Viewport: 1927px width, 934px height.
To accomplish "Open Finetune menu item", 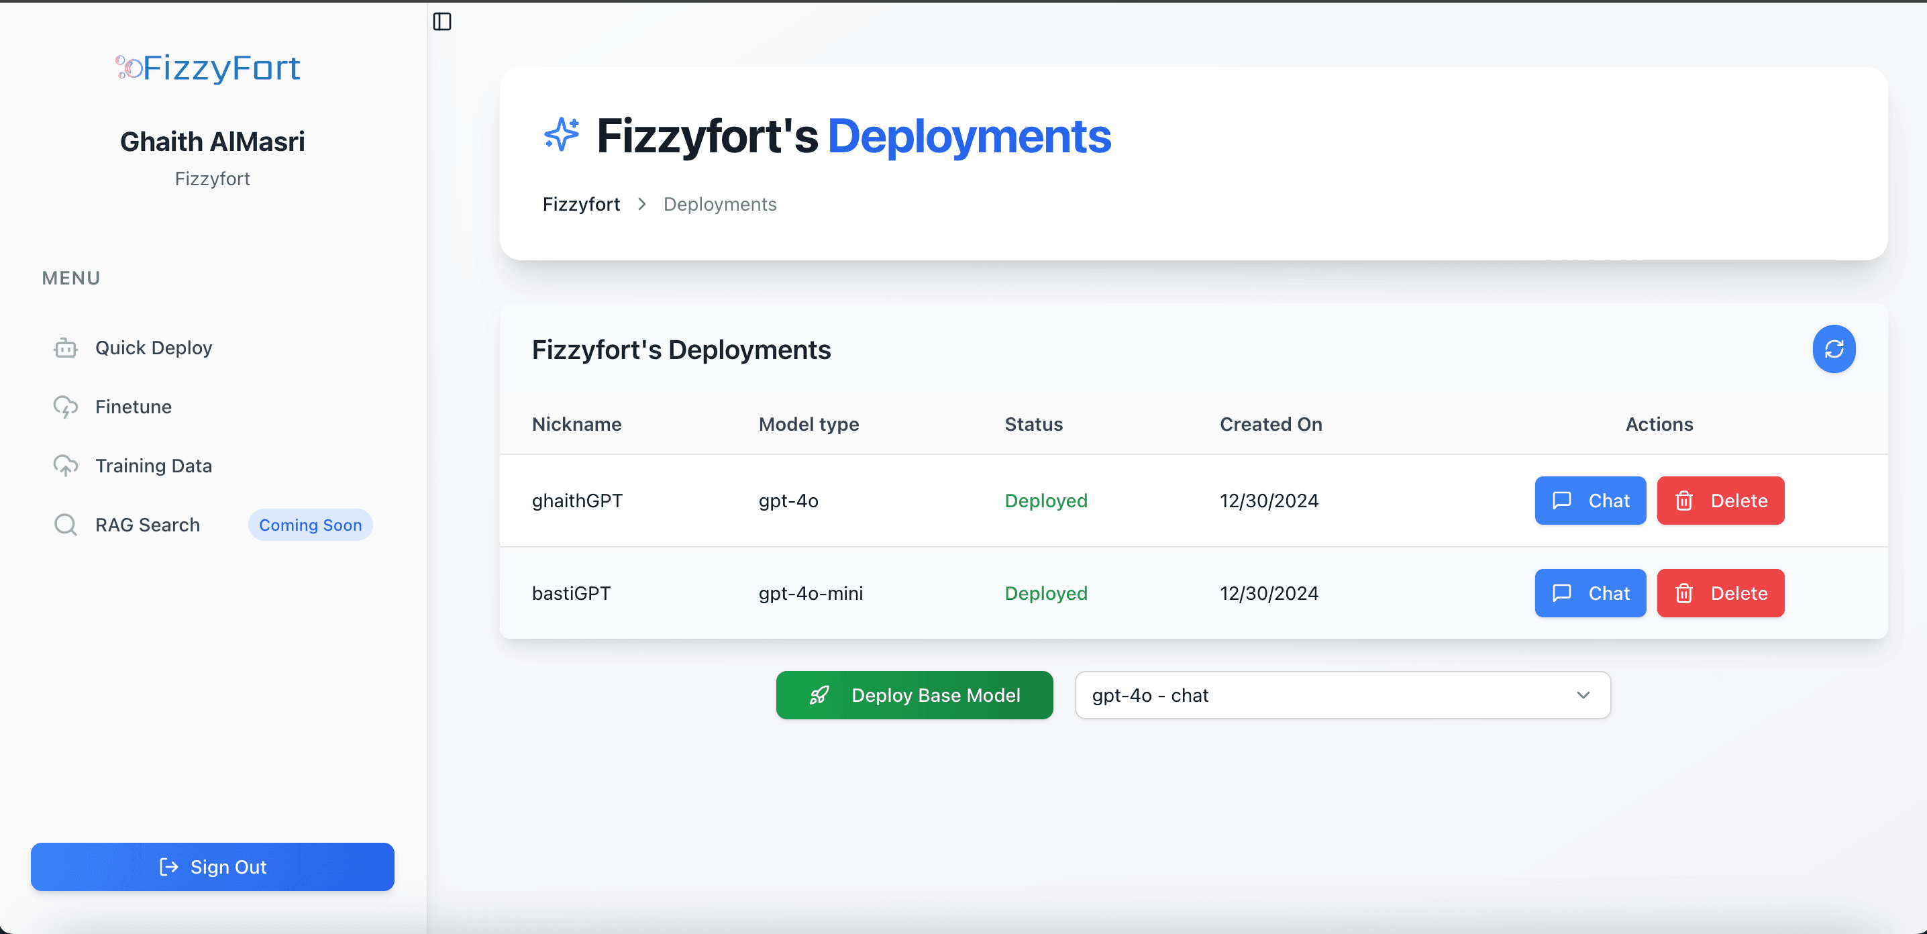I will tap(132, 405).
